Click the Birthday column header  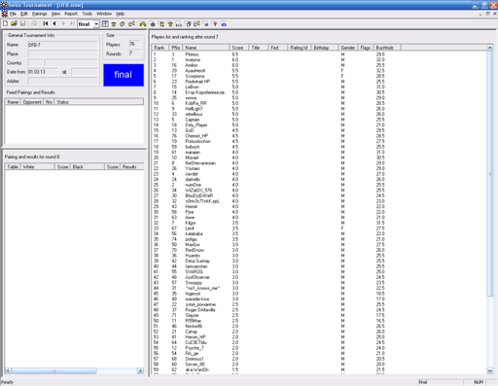(x=325, y=48)
